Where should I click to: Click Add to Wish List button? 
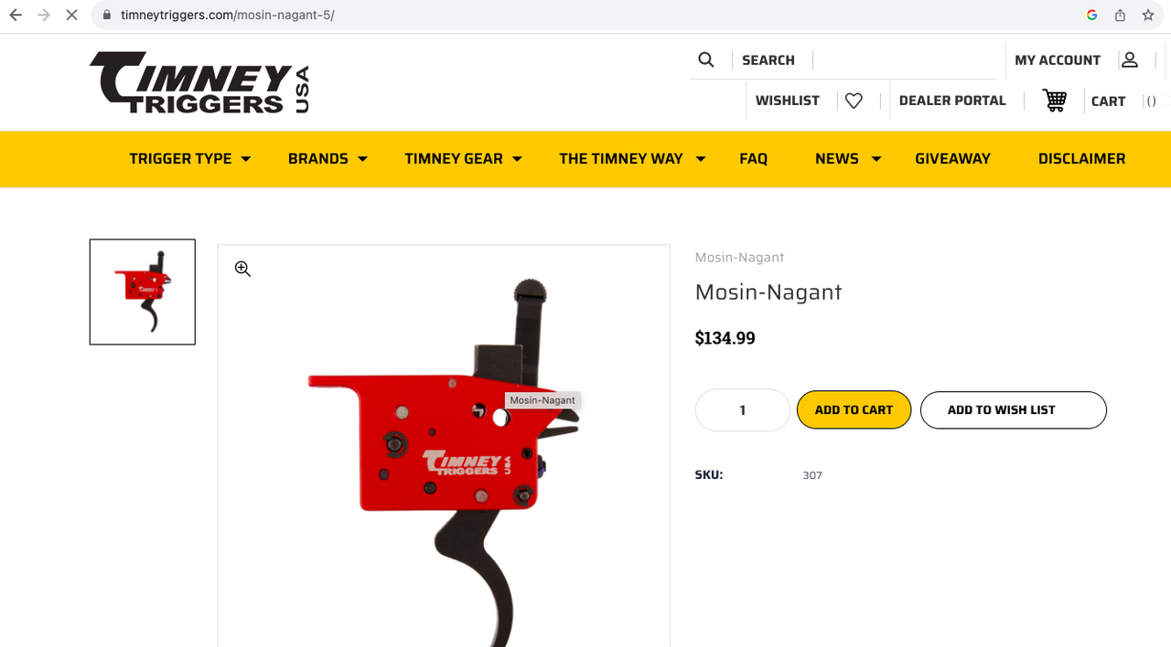pyautogui.click(x=1013, y=410)
